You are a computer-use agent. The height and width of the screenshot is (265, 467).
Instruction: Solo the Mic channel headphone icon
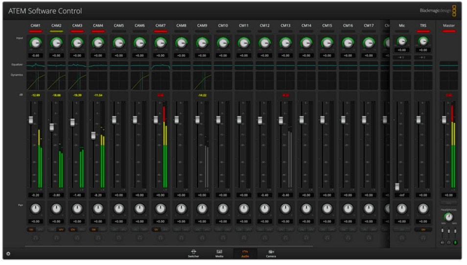point(402,238)
